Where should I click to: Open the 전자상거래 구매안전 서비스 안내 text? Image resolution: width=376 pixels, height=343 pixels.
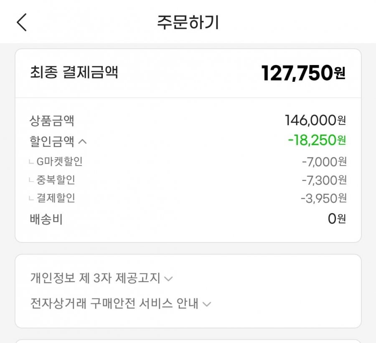point(114,303)
